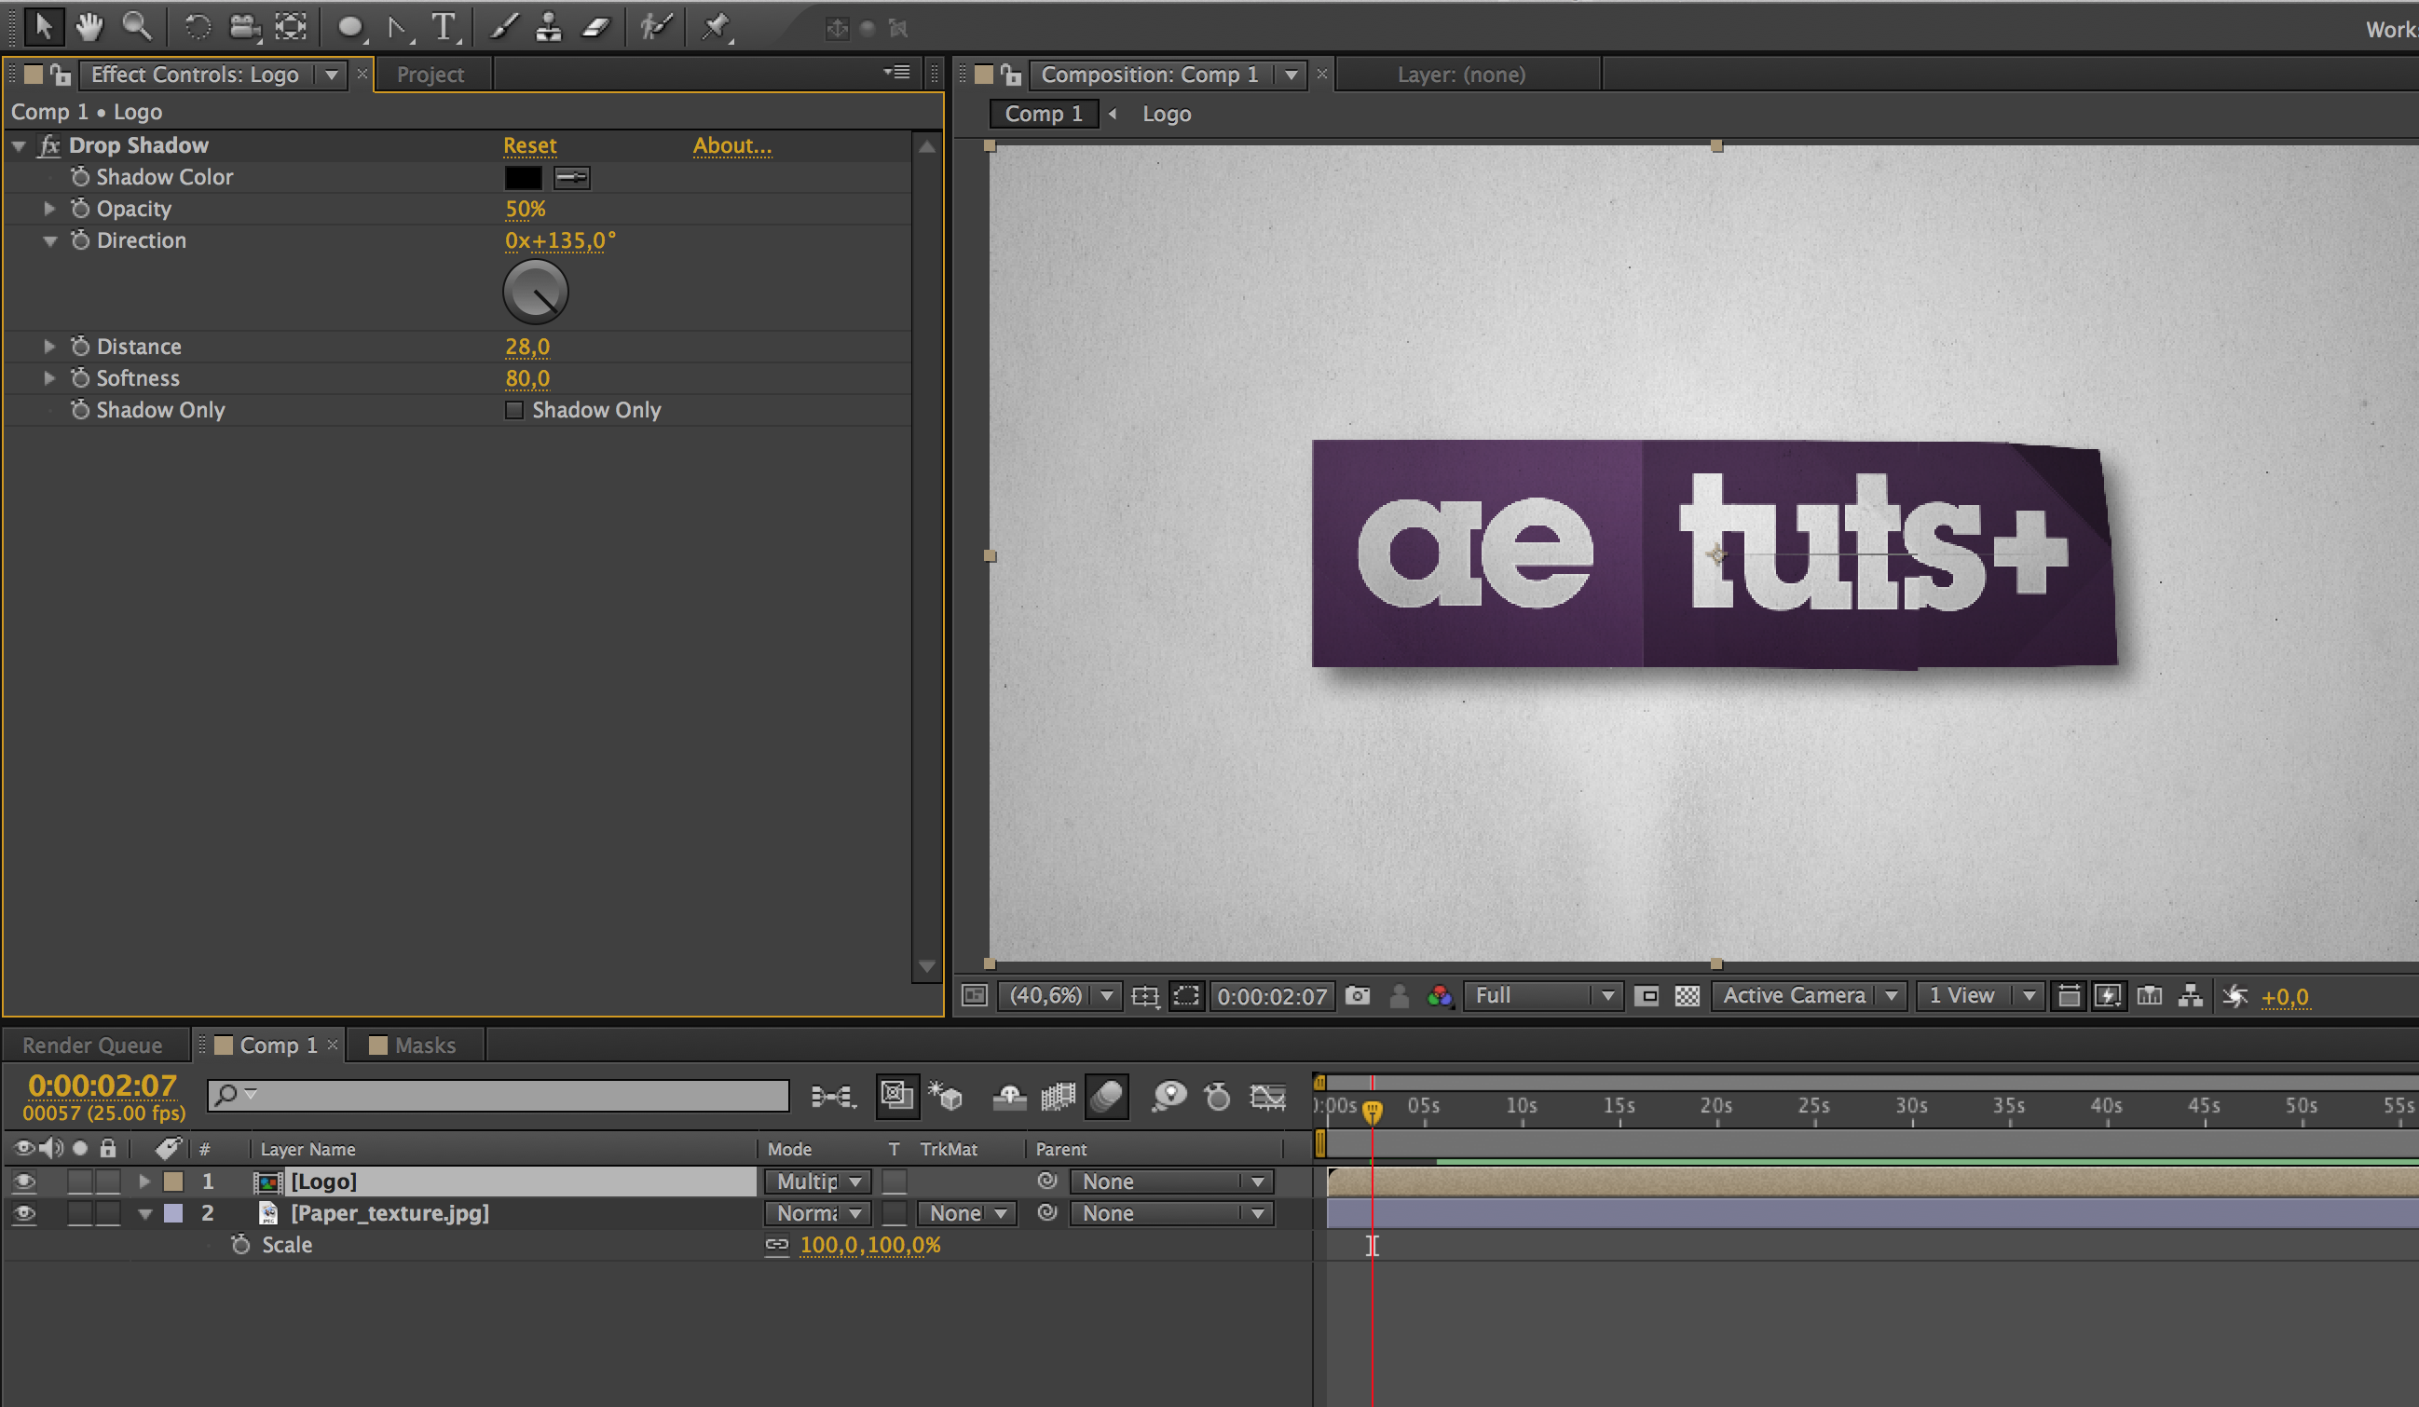Switch to the Masks timeline tab
The image size is (2419, 1407).
coord(414,1045)
